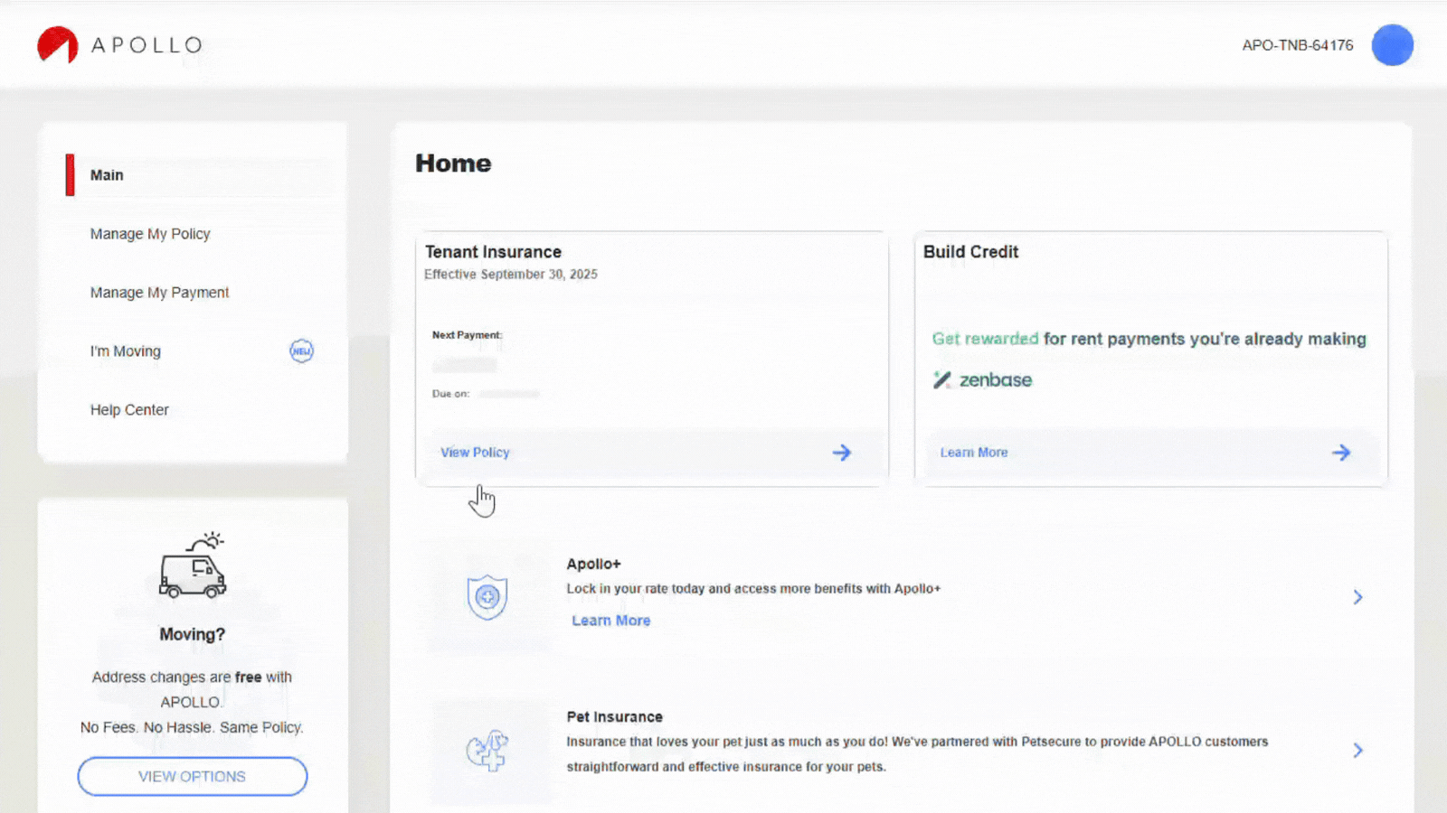1447x813 pixels.
Task: Click the 'Effective September 30, 2025' text
Action: point(511,275)
